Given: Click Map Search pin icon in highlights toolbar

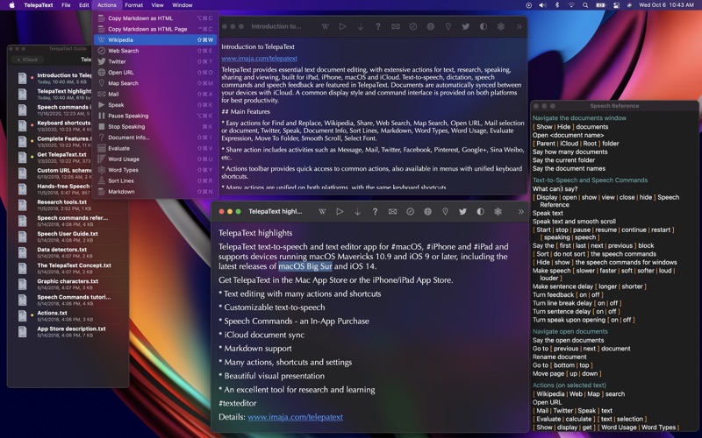Looking at the screenshot, I should click(445, 211).
